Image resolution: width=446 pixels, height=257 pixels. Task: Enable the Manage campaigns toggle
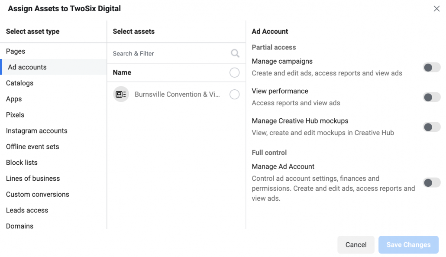431,68
